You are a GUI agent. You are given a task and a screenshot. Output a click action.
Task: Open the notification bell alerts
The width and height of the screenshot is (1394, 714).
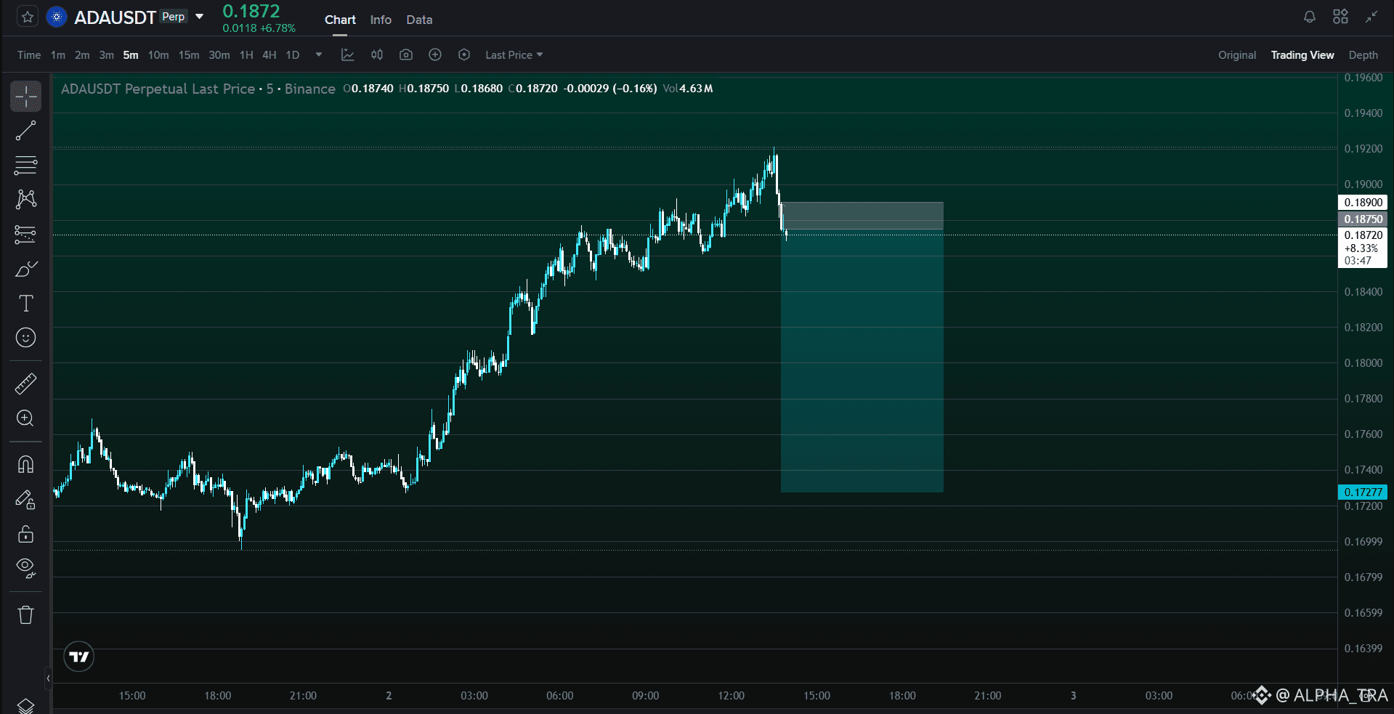(1310, 17)
